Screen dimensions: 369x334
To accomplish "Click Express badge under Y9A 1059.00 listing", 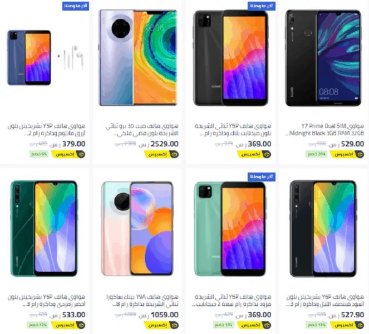I will (x=161, y=325).
